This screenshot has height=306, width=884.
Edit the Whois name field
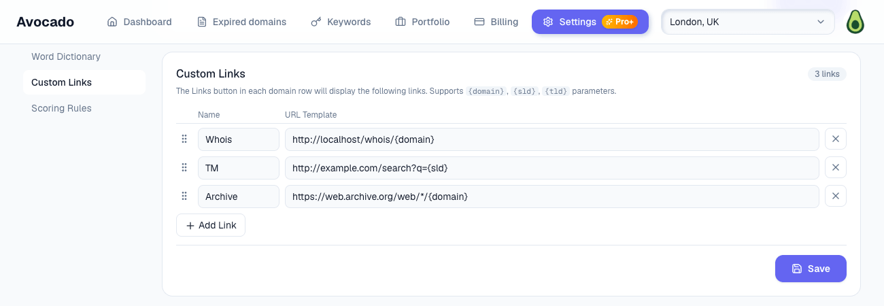239,139
